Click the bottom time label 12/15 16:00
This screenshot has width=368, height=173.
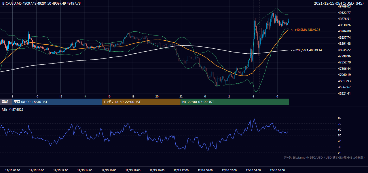pos(109,170)
